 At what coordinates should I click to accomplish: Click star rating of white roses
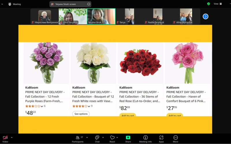coord(80,106)
